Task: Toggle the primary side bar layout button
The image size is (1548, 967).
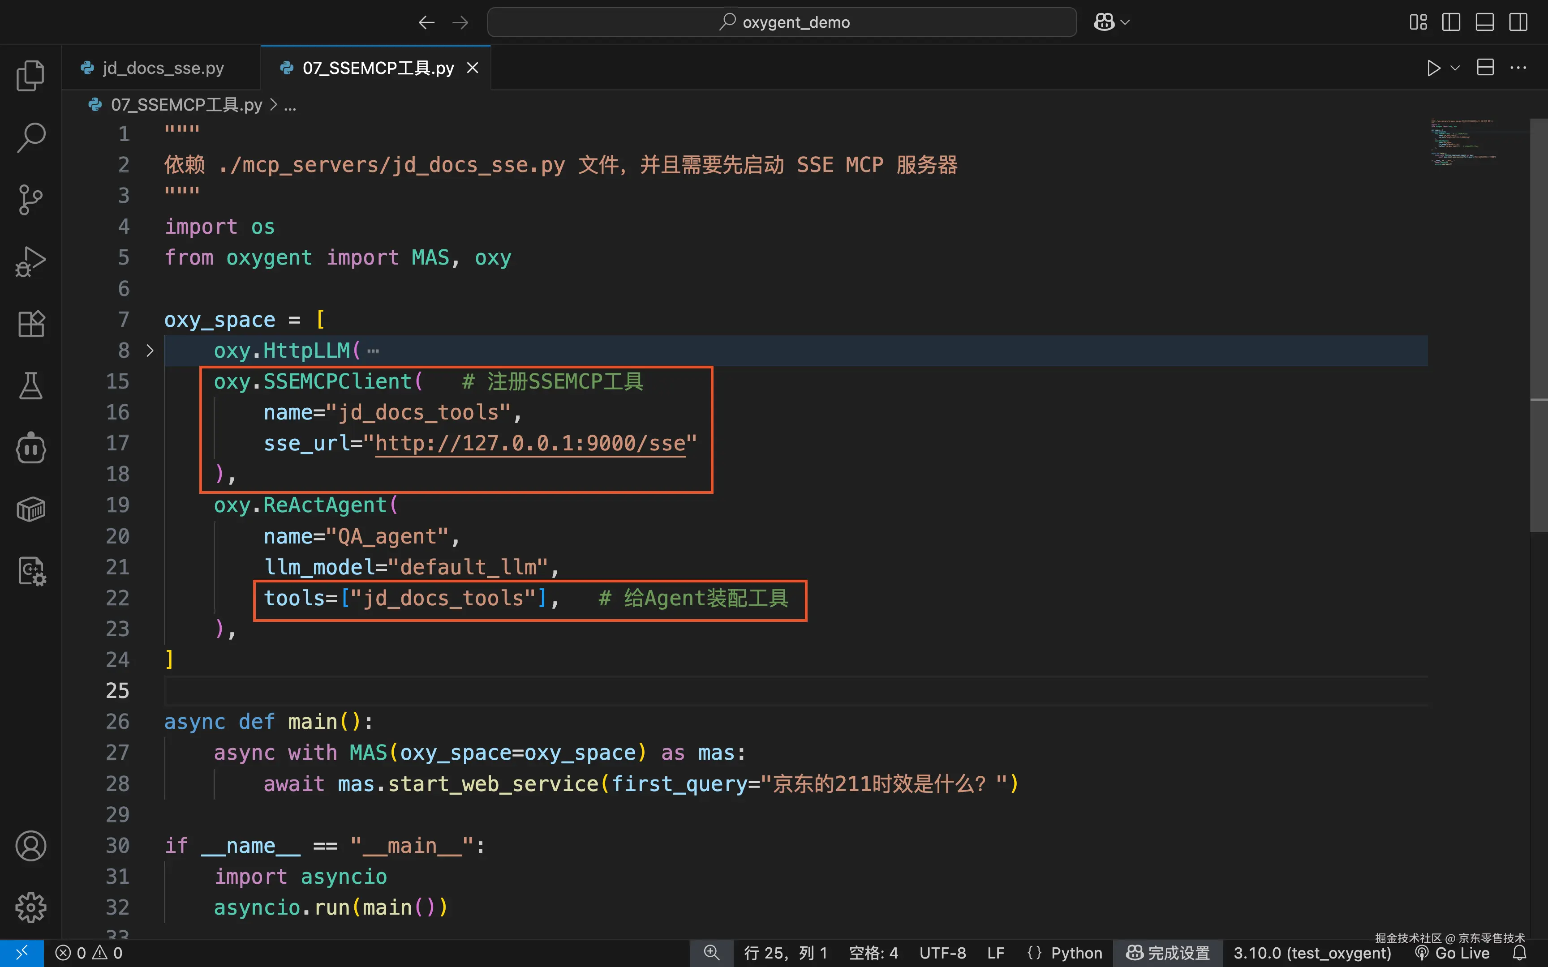Action: point(1451,22)
